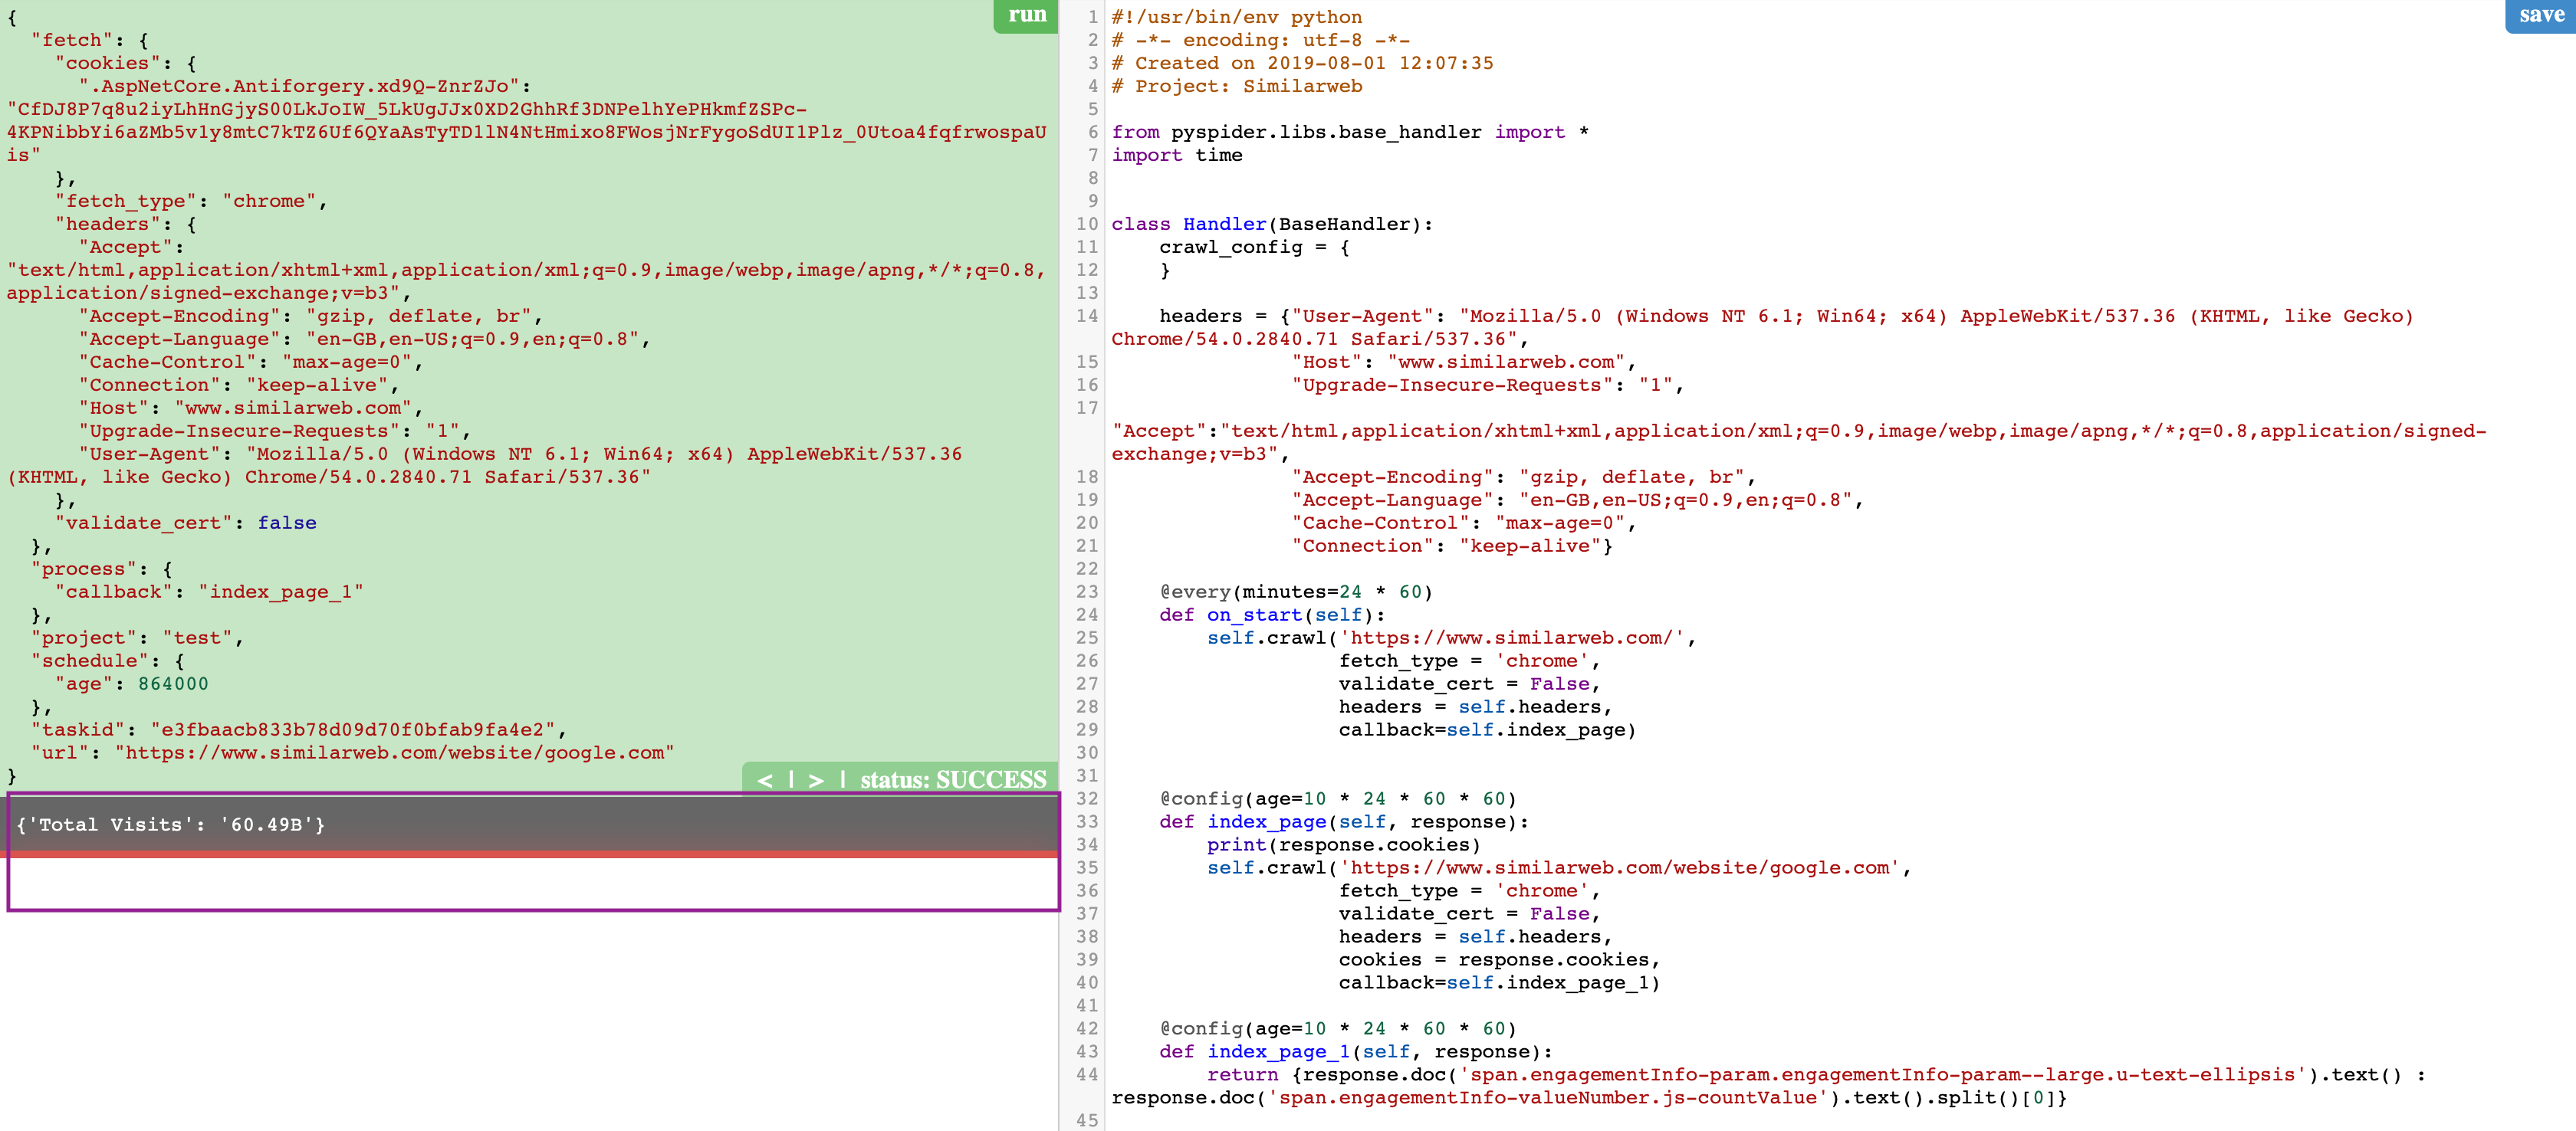The image size is (2576, 1131).
Task: Click 'validate_cert = False' on editor line 27
Action: coord(1469,684)
